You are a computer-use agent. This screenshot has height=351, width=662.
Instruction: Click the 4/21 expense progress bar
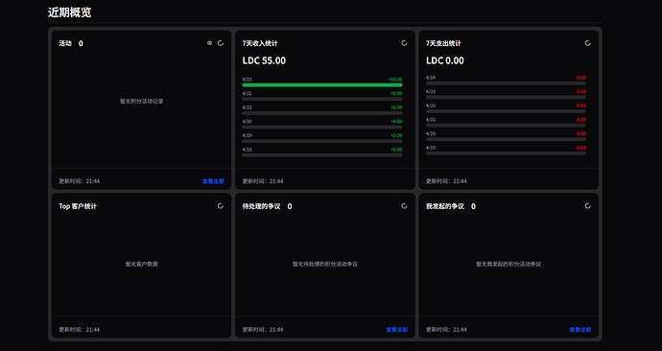click(x=506, y=126)
